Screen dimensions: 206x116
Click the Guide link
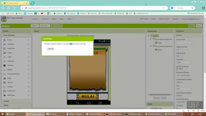(x=153, y=19)
